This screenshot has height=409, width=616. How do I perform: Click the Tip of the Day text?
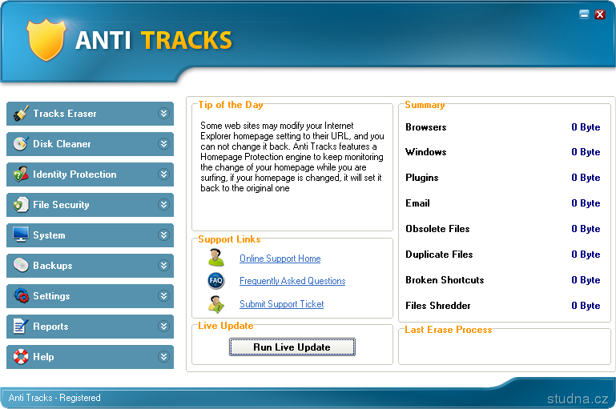292,157
